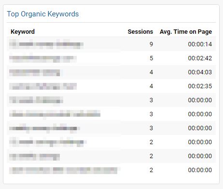223x189 pixels.
Task: Select the last blurred keyword in table
Action: (x=63, y=171)
